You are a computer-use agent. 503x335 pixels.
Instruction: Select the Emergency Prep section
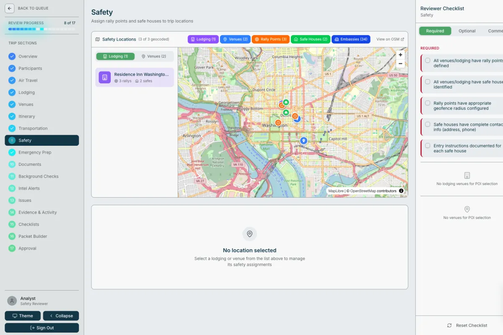(42, 152)
